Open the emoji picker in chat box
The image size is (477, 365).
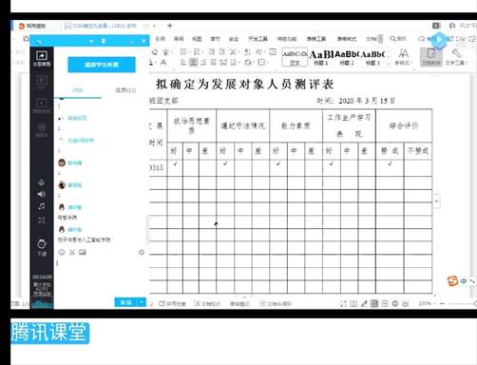click(x=62, y=252)
